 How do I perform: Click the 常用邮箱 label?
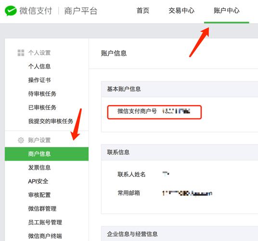point(129,193)
